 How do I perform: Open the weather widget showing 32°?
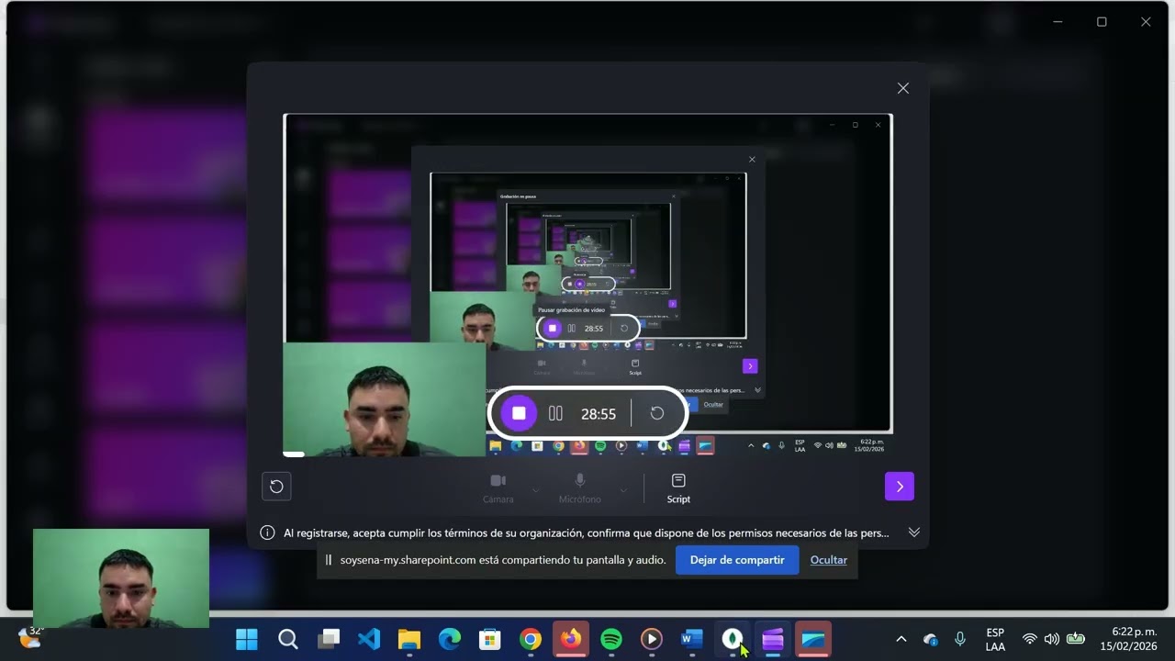[x=31, y=637]
